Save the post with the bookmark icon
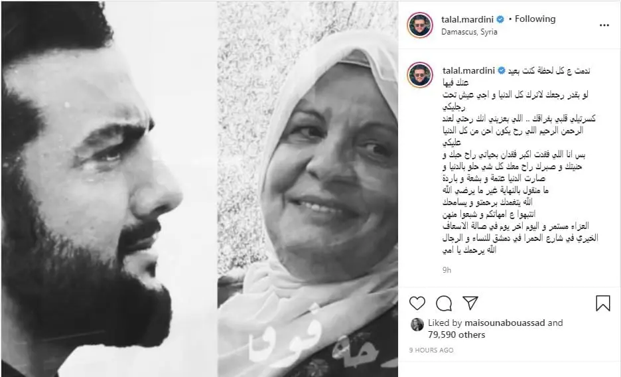The width and height of the screenshot is (621, 377). (603, 303)
